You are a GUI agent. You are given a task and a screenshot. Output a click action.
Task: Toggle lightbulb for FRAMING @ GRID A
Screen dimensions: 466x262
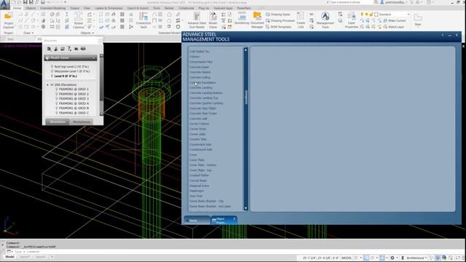[57, 103]
